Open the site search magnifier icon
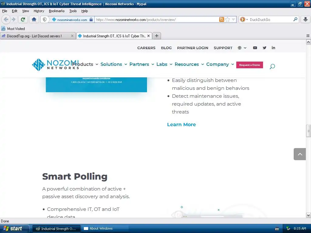The width and height of the screenshot is (311, 233). (272, 66)
